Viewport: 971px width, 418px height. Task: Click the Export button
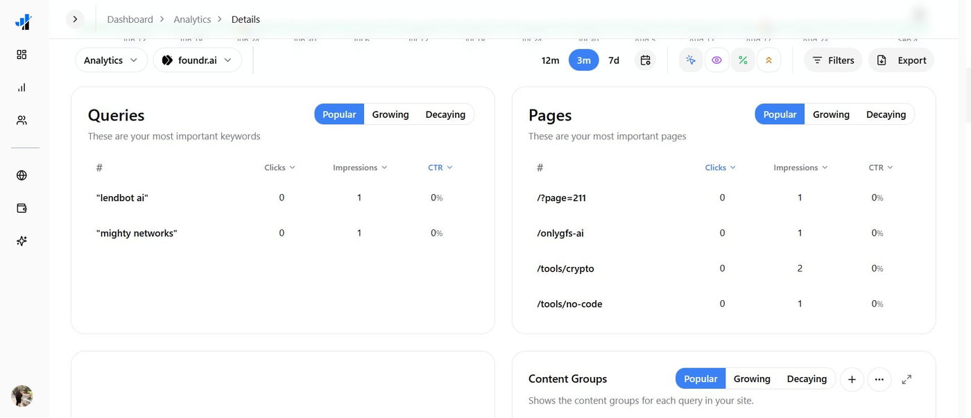tap(901, 60)
